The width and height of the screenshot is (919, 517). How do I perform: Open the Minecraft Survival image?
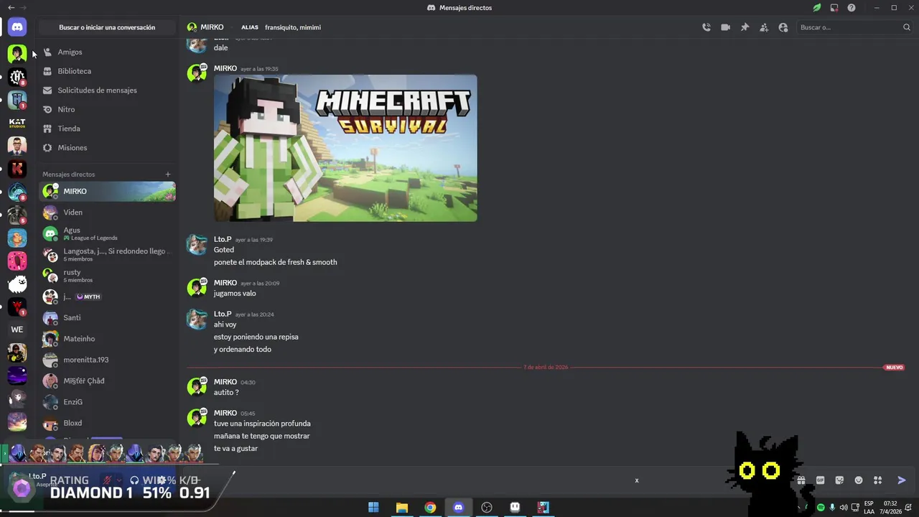[x=345, y=148]
